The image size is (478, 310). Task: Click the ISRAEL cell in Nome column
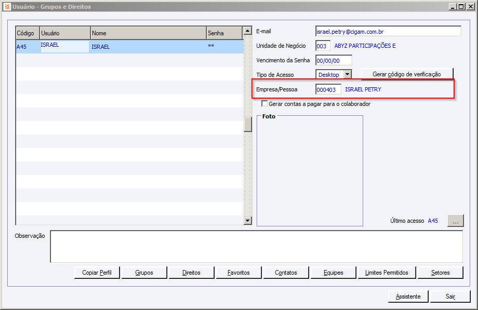coord(149,47)
